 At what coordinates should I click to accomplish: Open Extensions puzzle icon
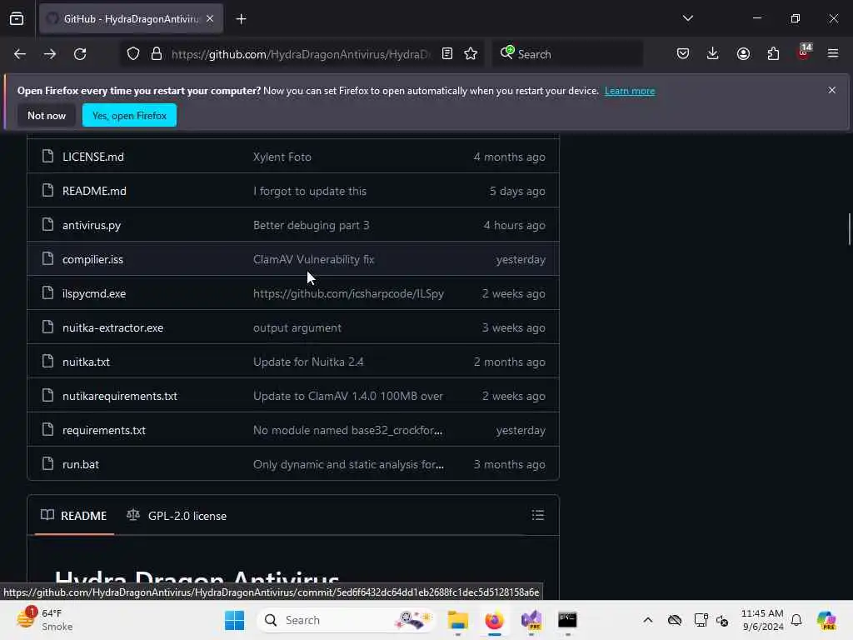pyautogui.click(x=773, y=54)
